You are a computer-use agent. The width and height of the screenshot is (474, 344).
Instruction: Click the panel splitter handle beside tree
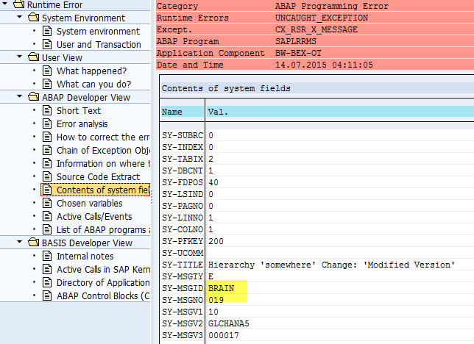[152, 197]
